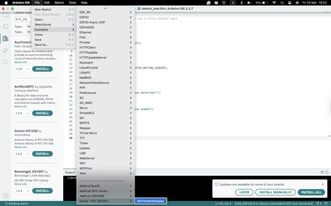Expand Grove - RTC DS1307 submenu

tap(106, 201)
